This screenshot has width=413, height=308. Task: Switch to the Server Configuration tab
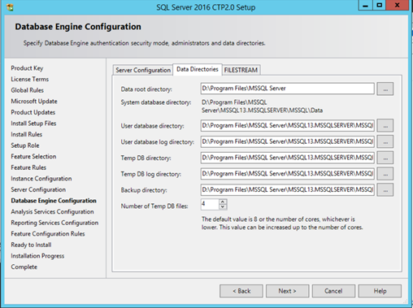point(143,70)
